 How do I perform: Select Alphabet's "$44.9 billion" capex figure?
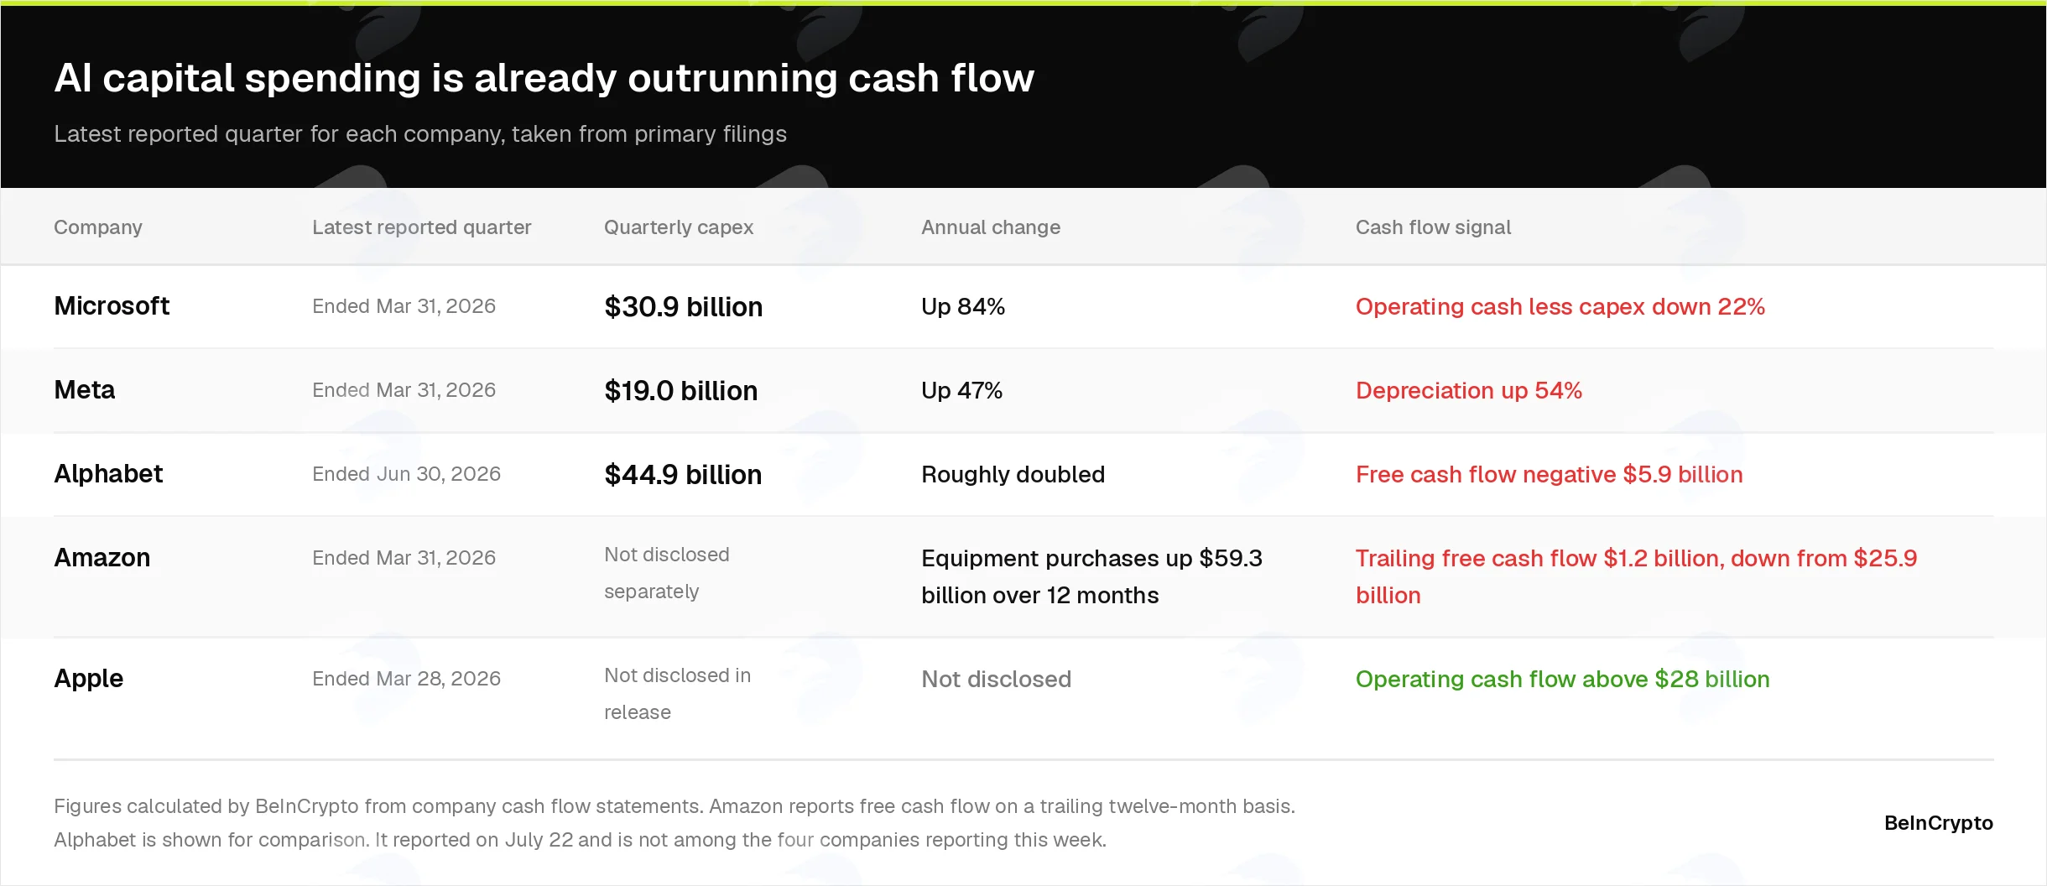[x=683, y=475]
